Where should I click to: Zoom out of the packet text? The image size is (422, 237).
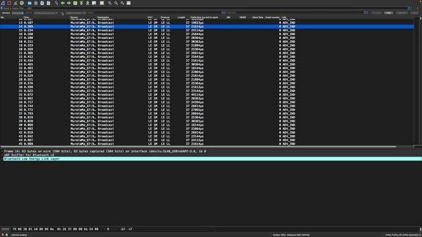tap(116, 3)
